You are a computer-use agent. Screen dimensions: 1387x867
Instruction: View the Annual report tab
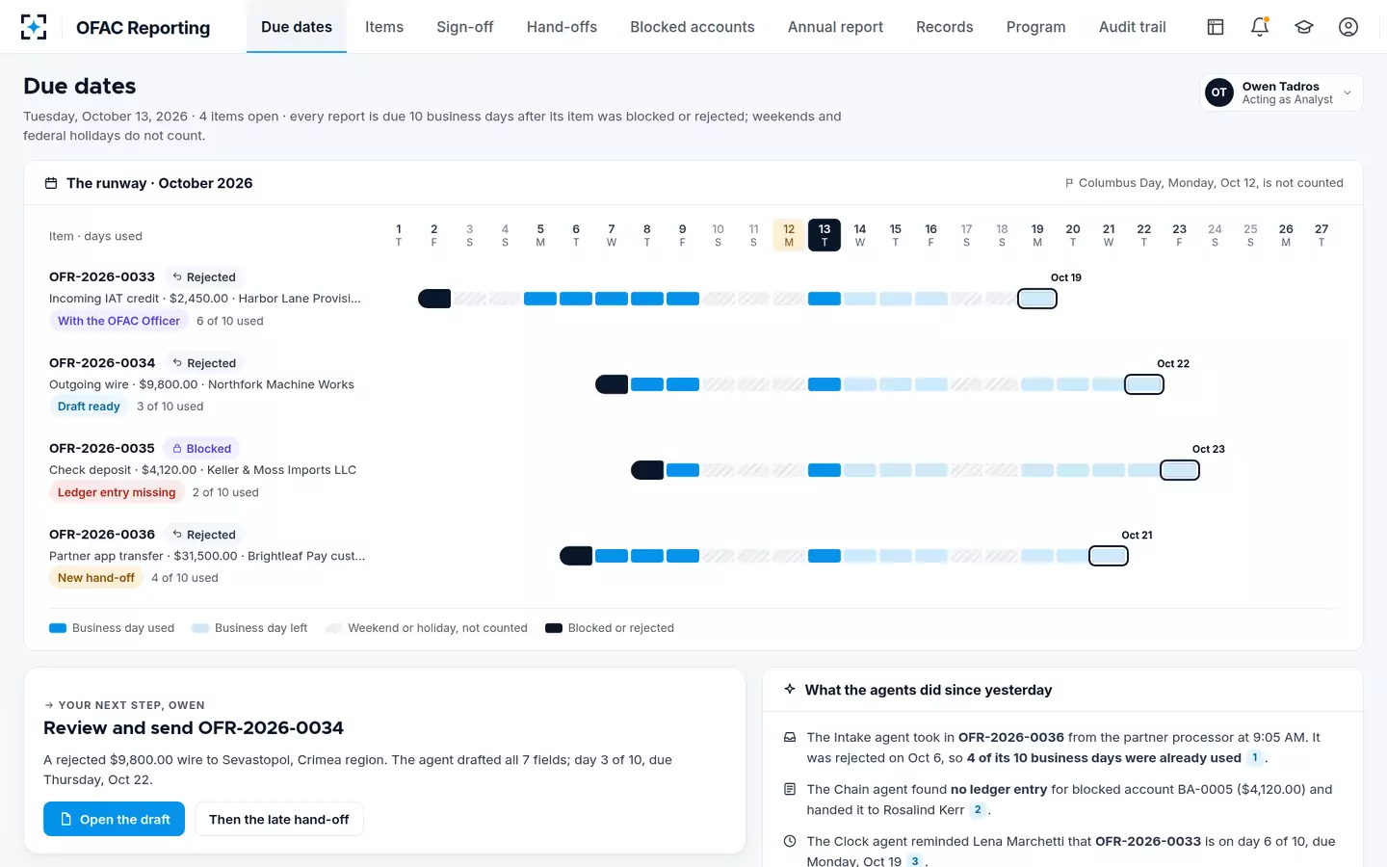(835, 27)
